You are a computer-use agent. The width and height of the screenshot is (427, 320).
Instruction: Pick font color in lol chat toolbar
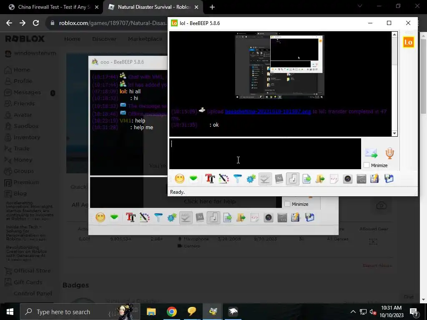click(x=224, y=179)
